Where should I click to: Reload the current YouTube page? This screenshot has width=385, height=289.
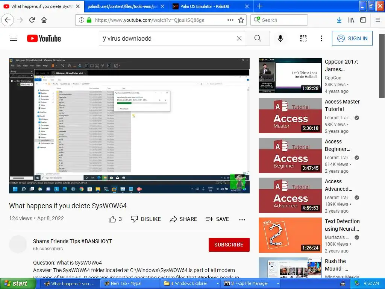[32, 20]
